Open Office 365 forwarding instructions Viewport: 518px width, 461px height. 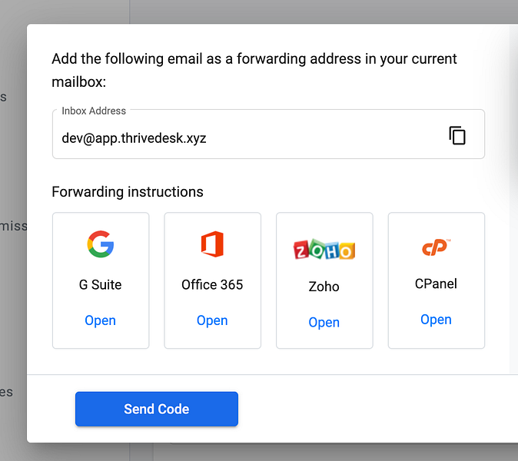pyautogui.click(x=212, y=320)
